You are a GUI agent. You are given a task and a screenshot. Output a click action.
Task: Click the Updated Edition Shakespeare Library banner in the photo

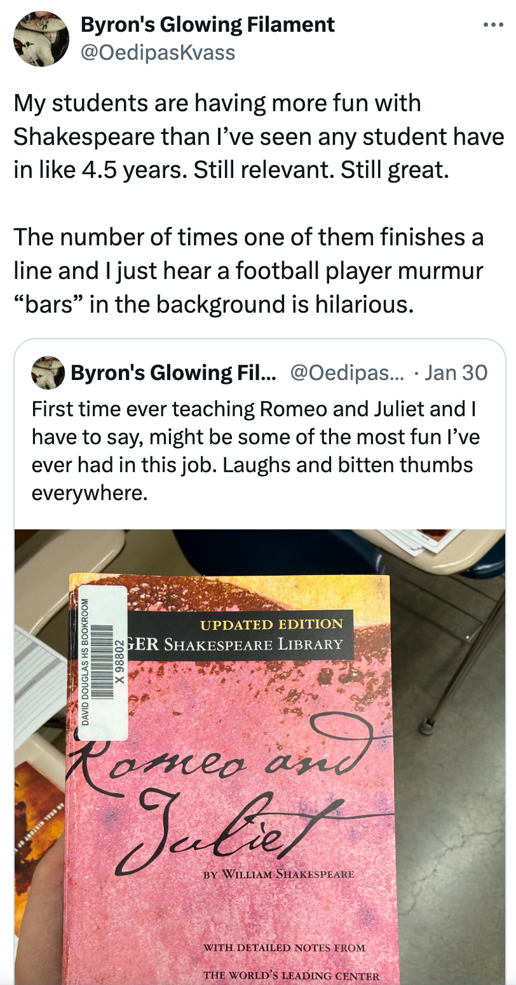pos(239,634)
